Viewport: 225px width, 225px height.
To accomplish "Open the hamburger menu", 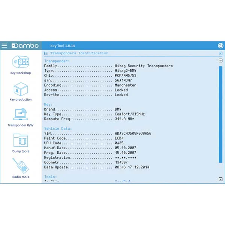I will point(4,46).
